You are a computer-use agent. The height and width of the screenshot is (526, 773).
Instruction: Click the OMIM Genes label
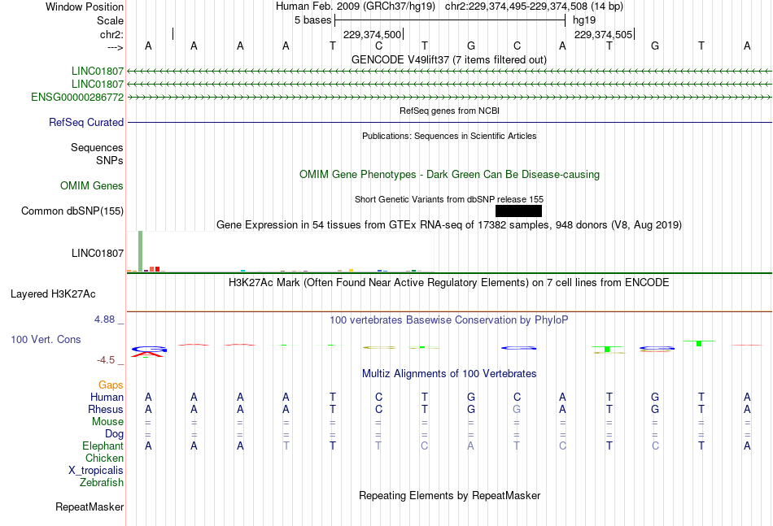[92, 185]
